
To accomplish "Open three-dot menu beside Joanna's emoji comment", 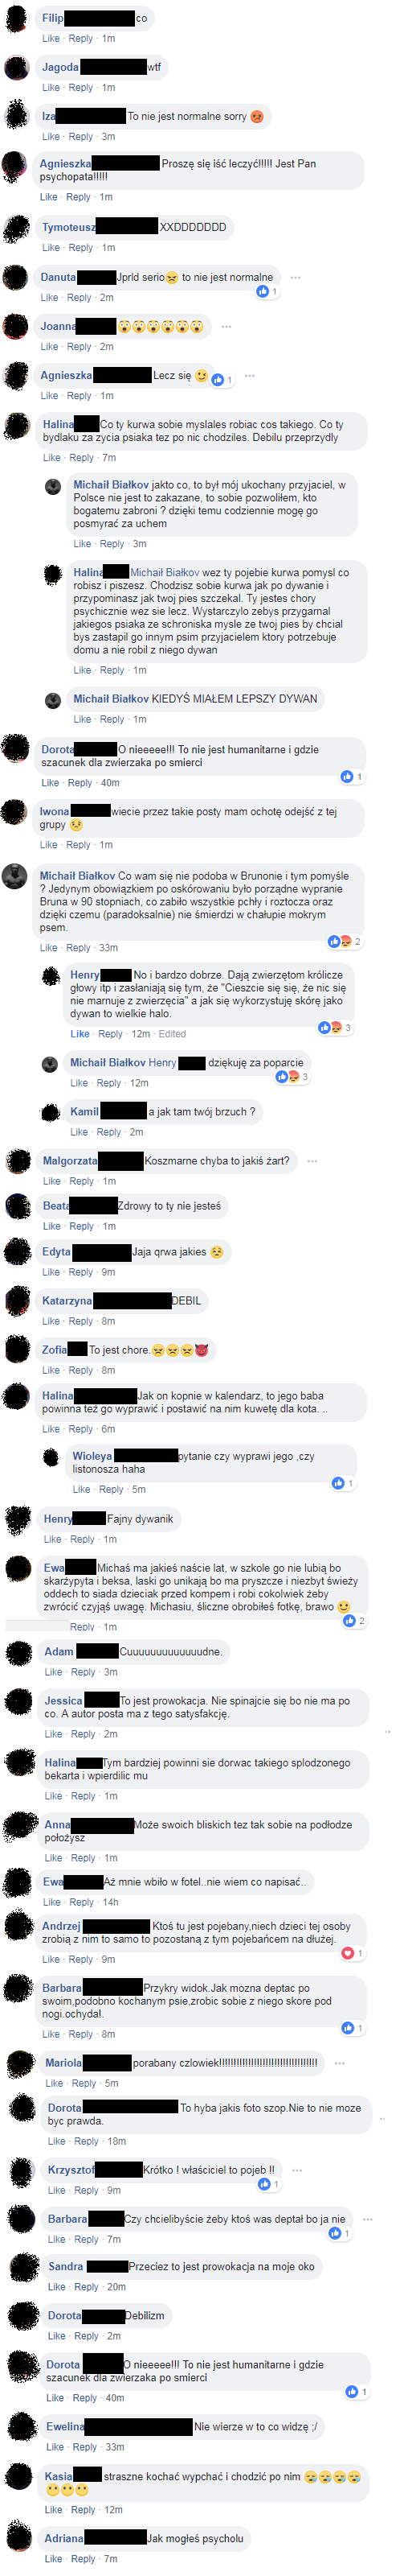I will pyautogui.click(x=226, y=326).
